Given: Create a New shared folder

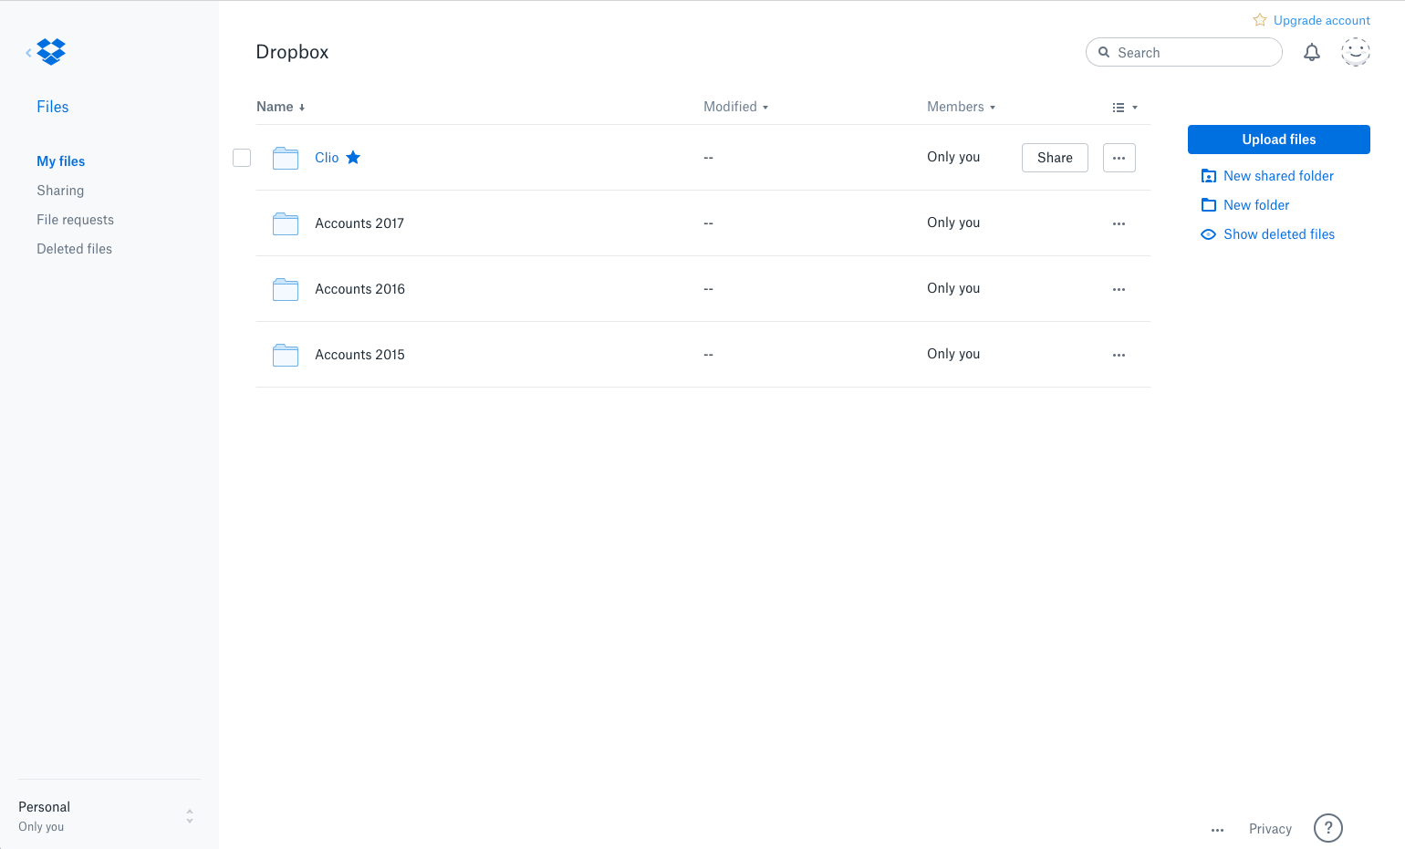Looking at the screenshot, I should 1279,176.
